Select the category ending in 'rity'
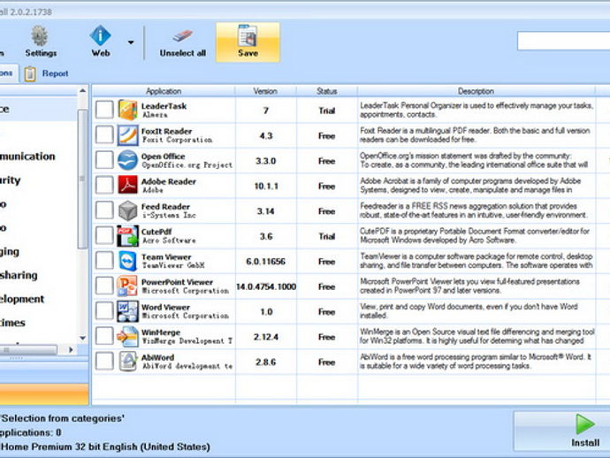Image resolution: width=610 pixels, height=458 pixels. point(10,180)
